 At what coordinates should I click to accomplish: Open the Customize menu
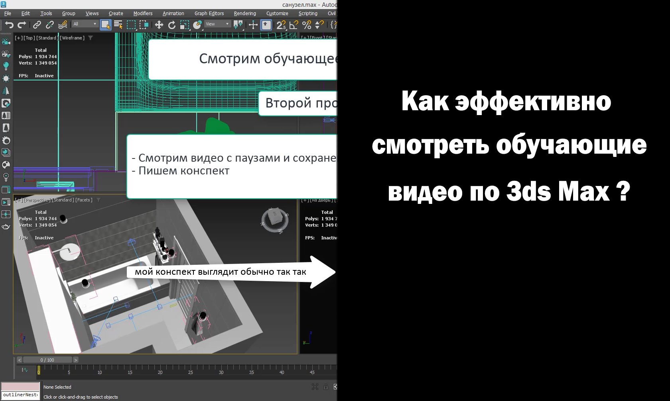(277, 14)
